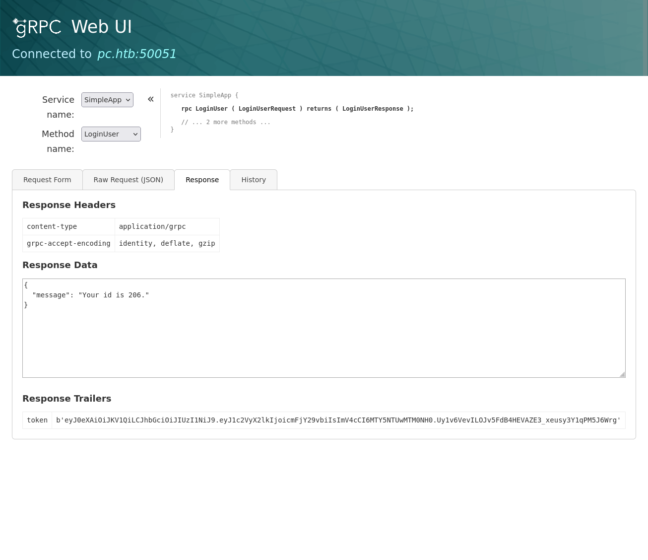This screenshot has width=648, height=560.
Task: Click the 'application/grpc' value cell
Action: [x=167, y=226]
